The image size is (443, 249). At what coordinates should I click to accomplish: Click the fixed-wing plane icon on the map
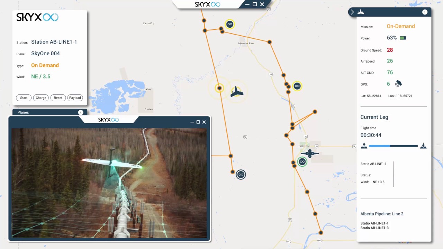coord(237,92)
